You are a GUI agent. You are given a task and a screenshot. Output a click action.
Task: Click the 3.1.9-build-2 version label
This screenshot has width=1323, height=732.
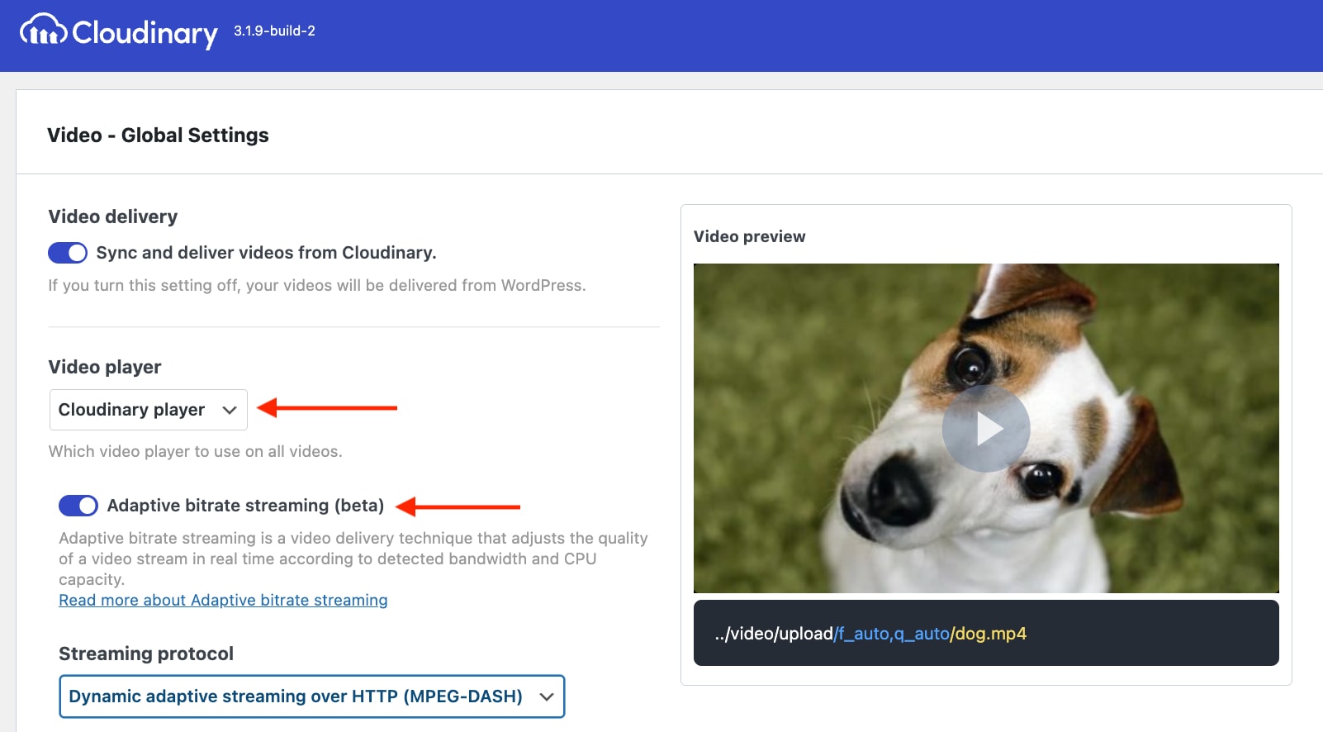tap(274, 31)
